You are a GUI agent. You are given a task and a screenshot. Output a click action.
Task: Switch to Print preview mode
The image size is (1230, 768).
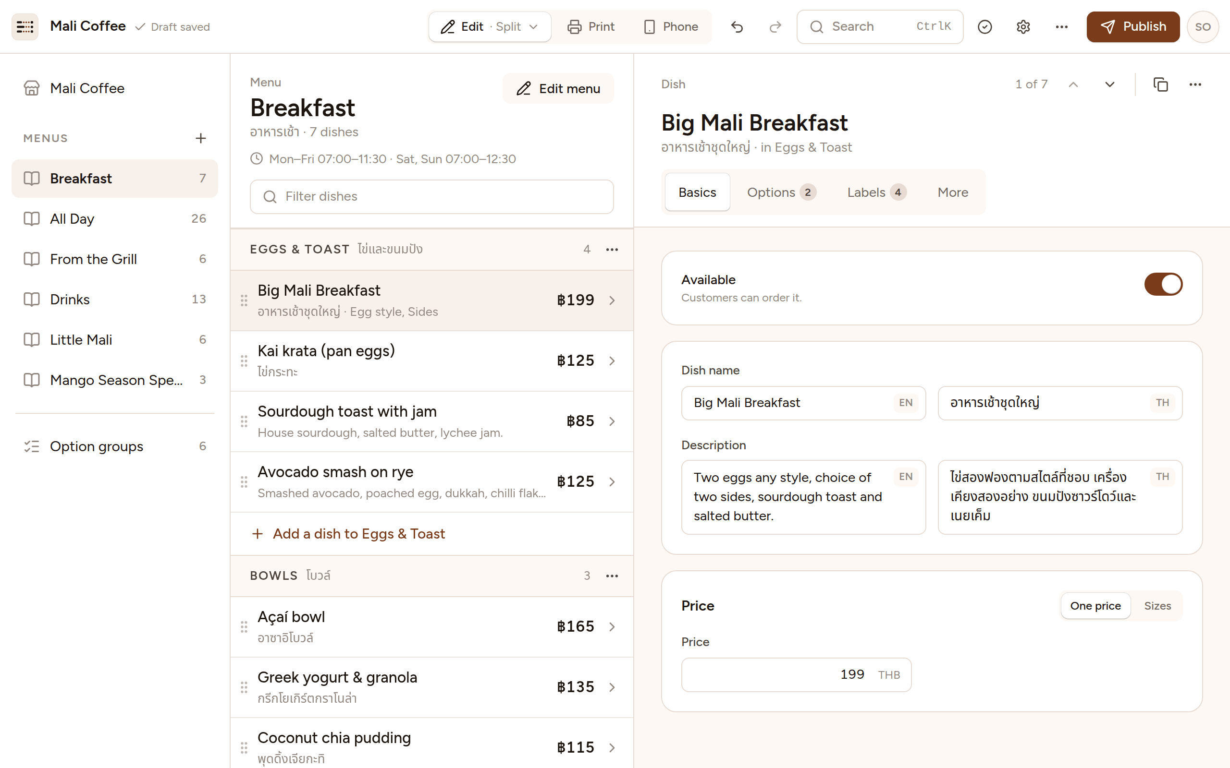[x=590, y=26]
